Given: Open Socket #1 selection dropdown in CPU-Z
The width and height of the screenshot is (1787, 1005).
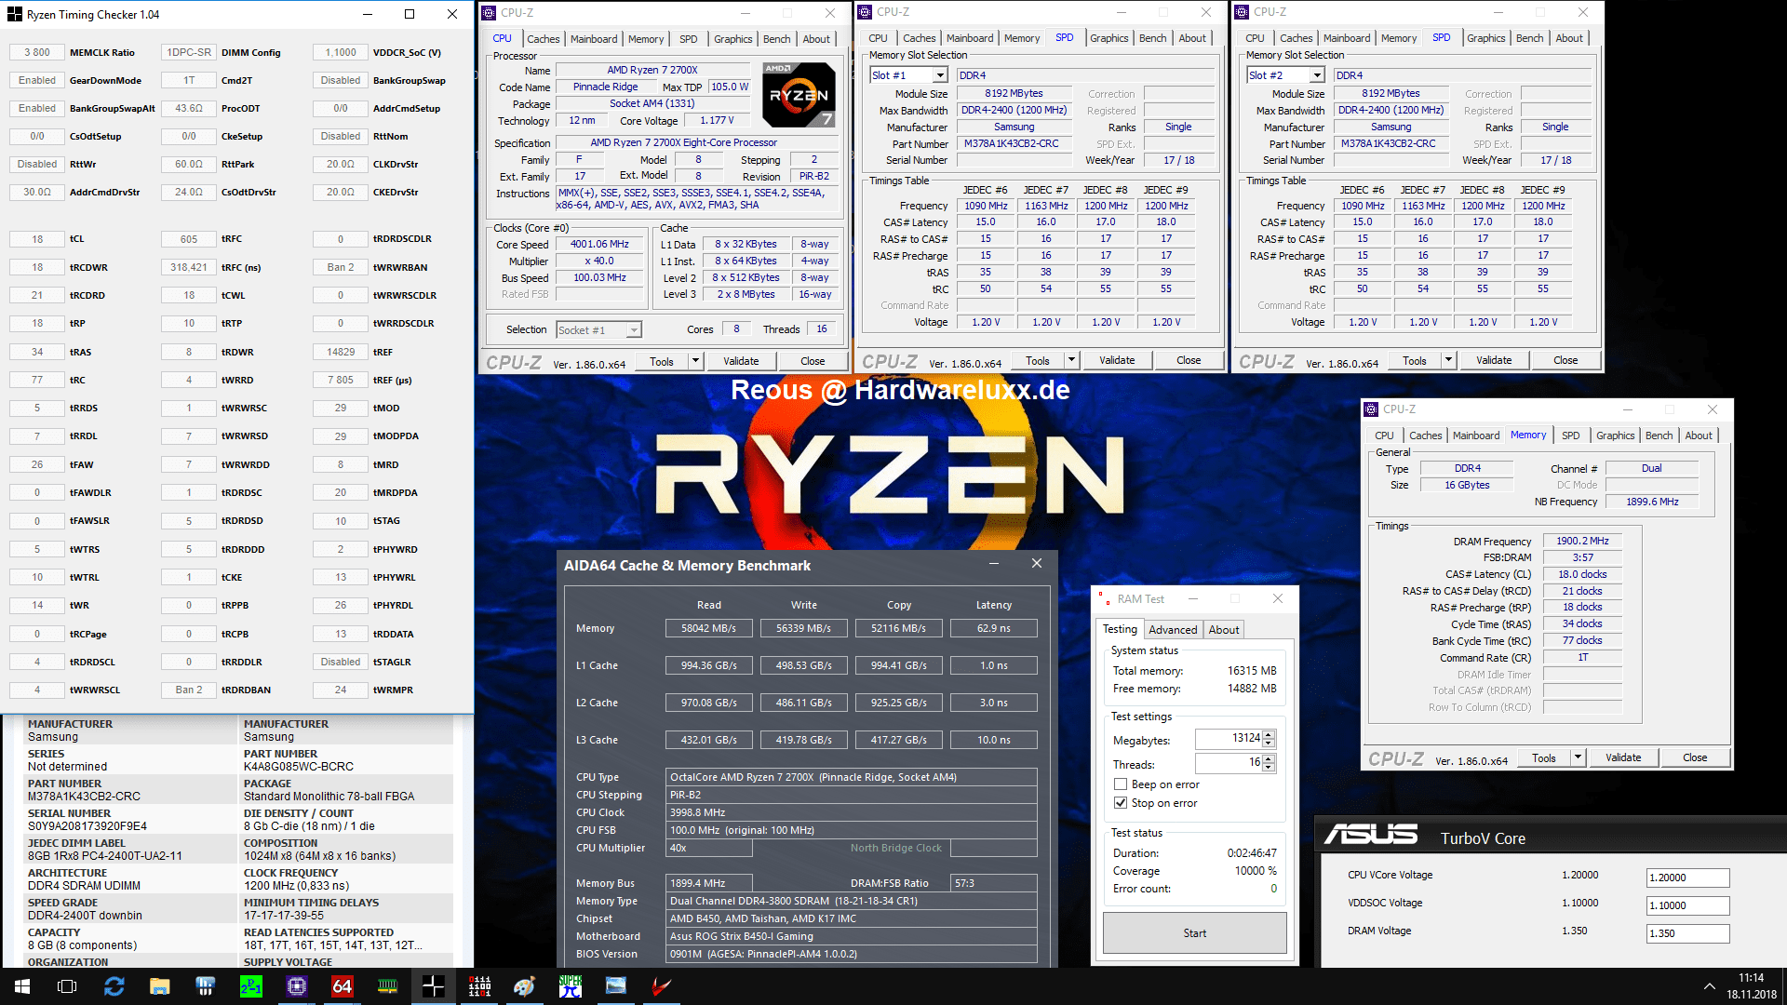Looking at the screenshot, I should 634,330.
